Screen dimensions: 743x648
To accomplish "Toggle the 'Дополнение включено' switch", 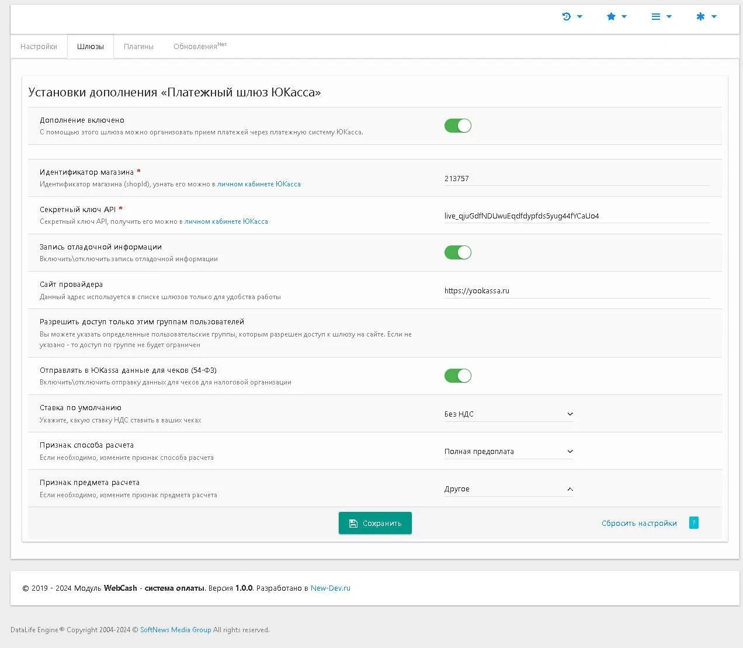I will tap(458, 126).
